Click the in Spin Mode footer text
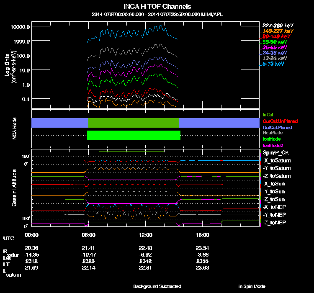The width and height of the screenshot is (314, 293). point(252,286)
